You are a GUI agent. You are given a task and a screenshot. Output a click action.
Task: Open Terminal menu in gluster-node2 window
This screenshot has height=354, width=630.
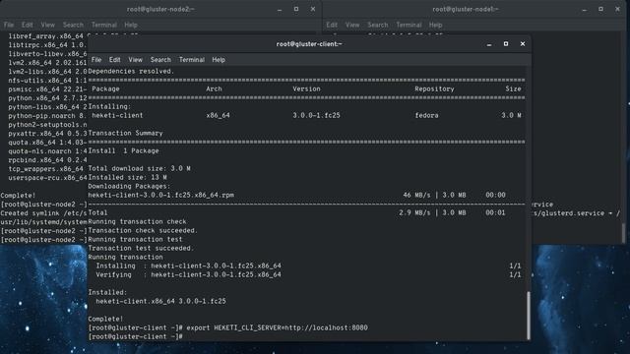click(x=104, y=25)
